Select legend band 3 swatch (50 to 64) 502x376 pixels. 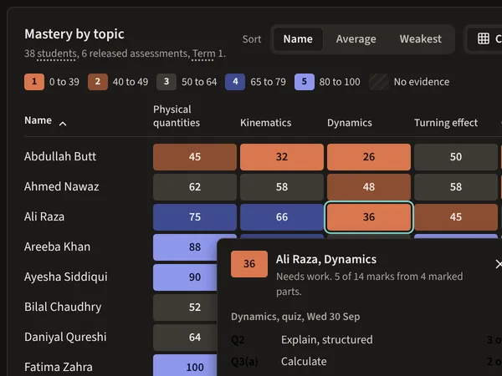(166, 82)
